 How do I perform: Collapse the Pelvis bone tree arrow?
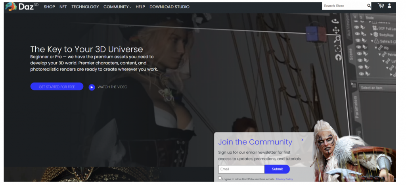pos(379,54)
